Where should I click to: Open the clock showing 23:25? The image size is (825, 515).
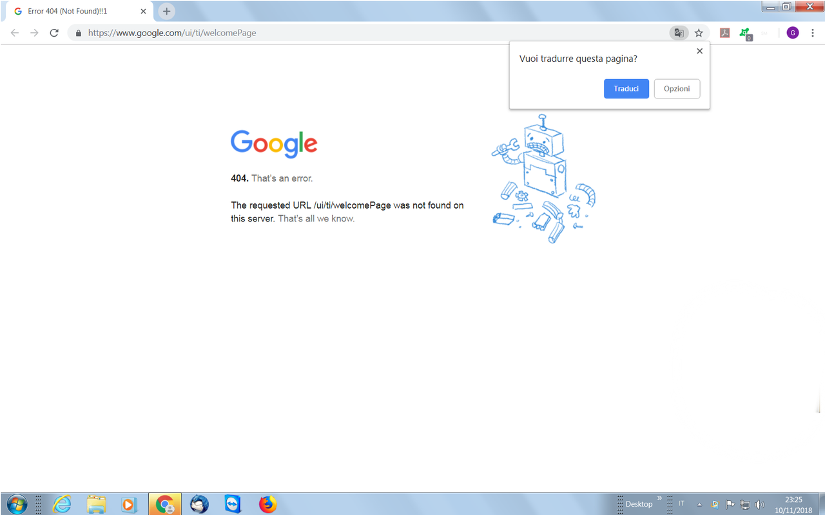pyautogui.click(x=793, y=505)
